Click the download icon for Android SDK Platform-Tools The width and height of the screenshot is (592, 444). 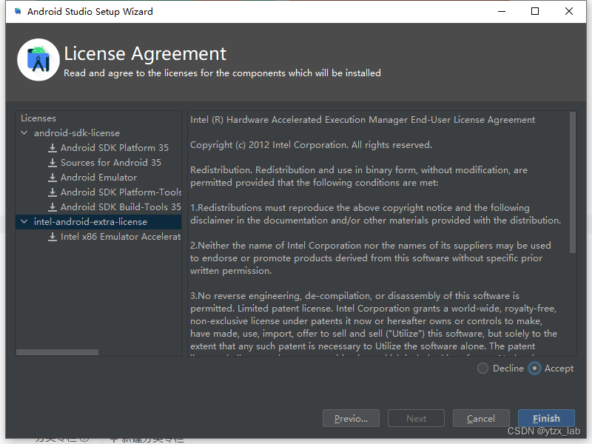pos(52,192)
